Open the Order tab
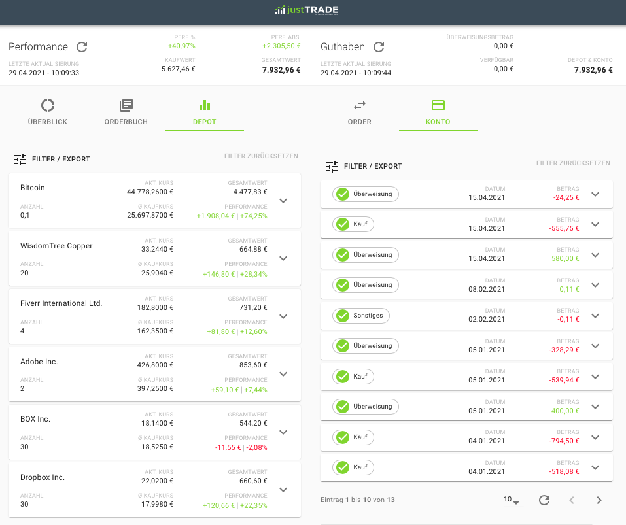 tap(359, 112)
